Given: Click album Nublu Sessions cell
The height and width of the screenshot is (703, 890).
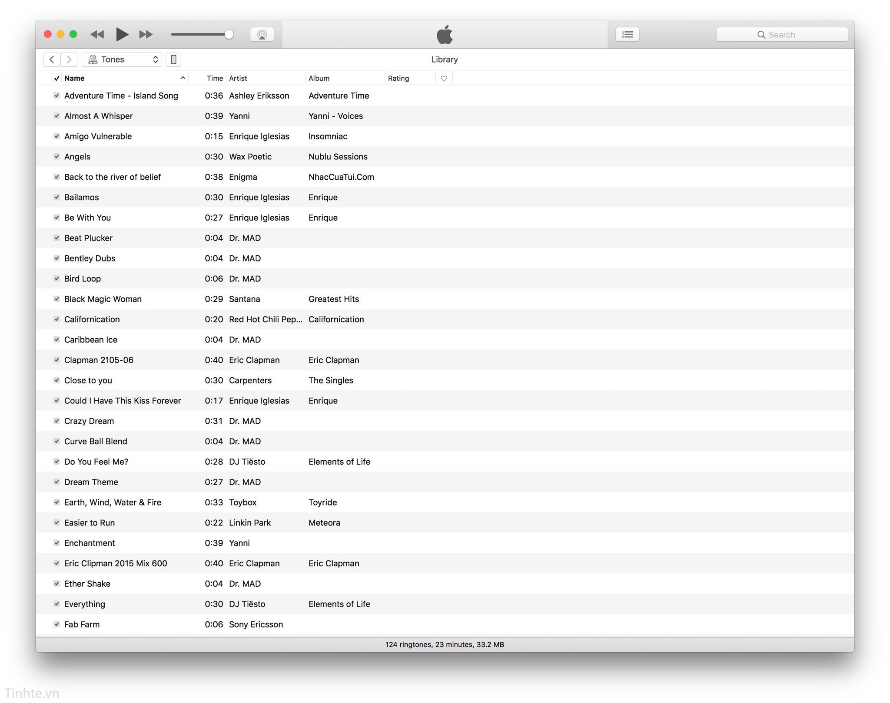Looking at the screenshot, I should (x=338, y=157).
